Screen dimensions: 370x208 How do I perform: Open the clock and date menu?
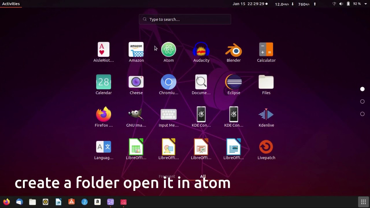(x=250, y=4)
